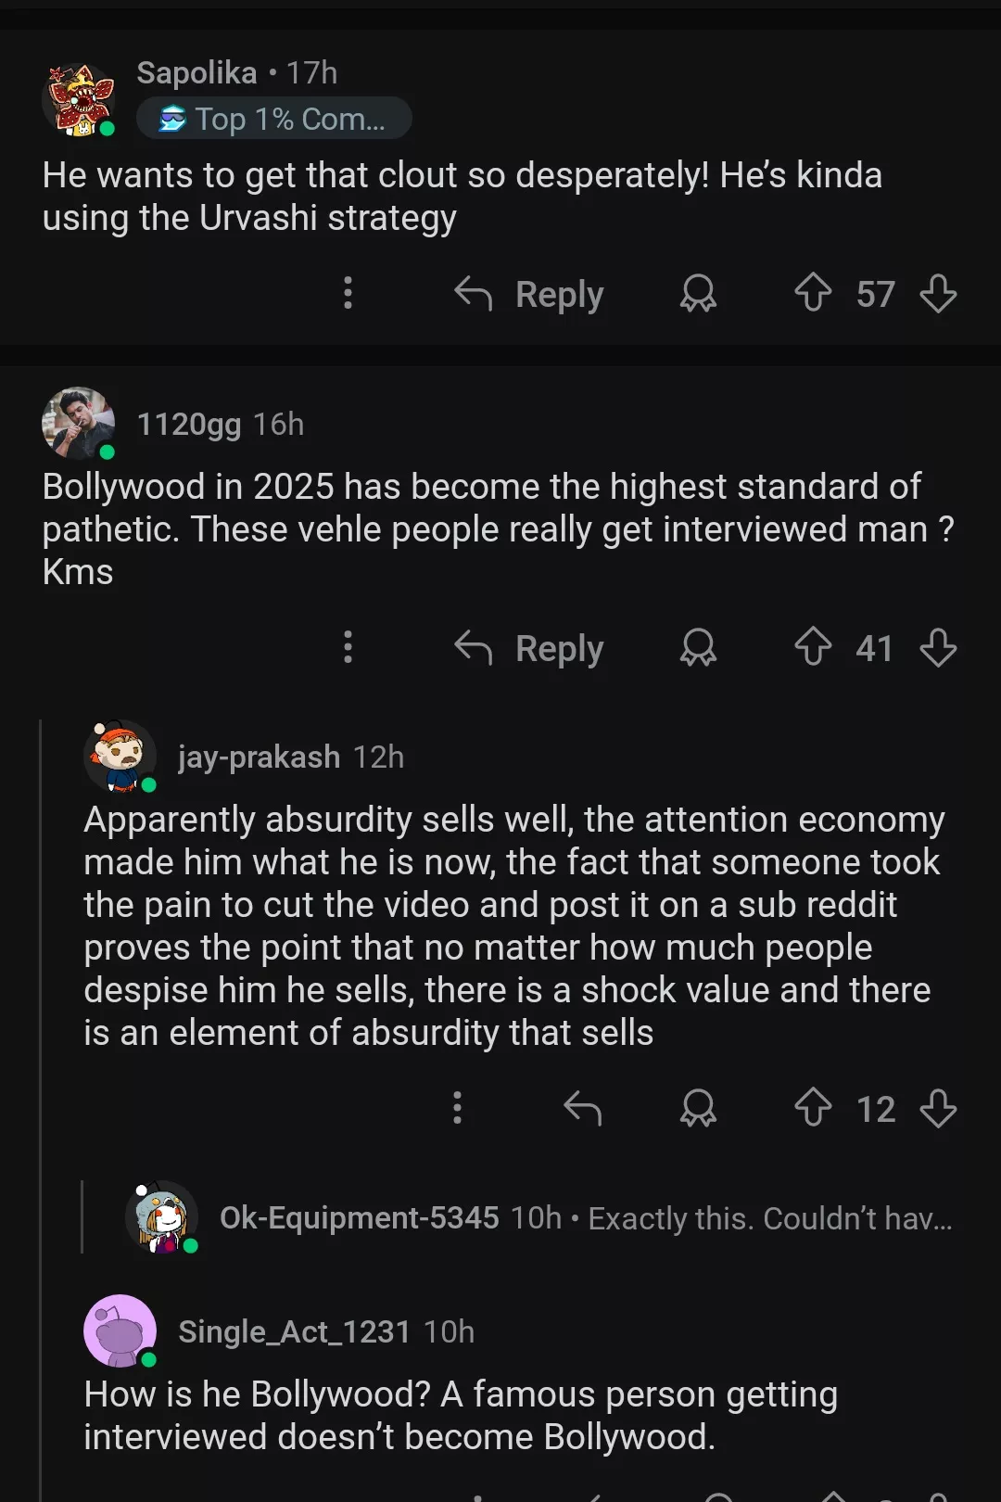The width and height of the screenshot is (1001, 1502).
Task: Open more options on Sapolika's comment
Action: point(348,293)
